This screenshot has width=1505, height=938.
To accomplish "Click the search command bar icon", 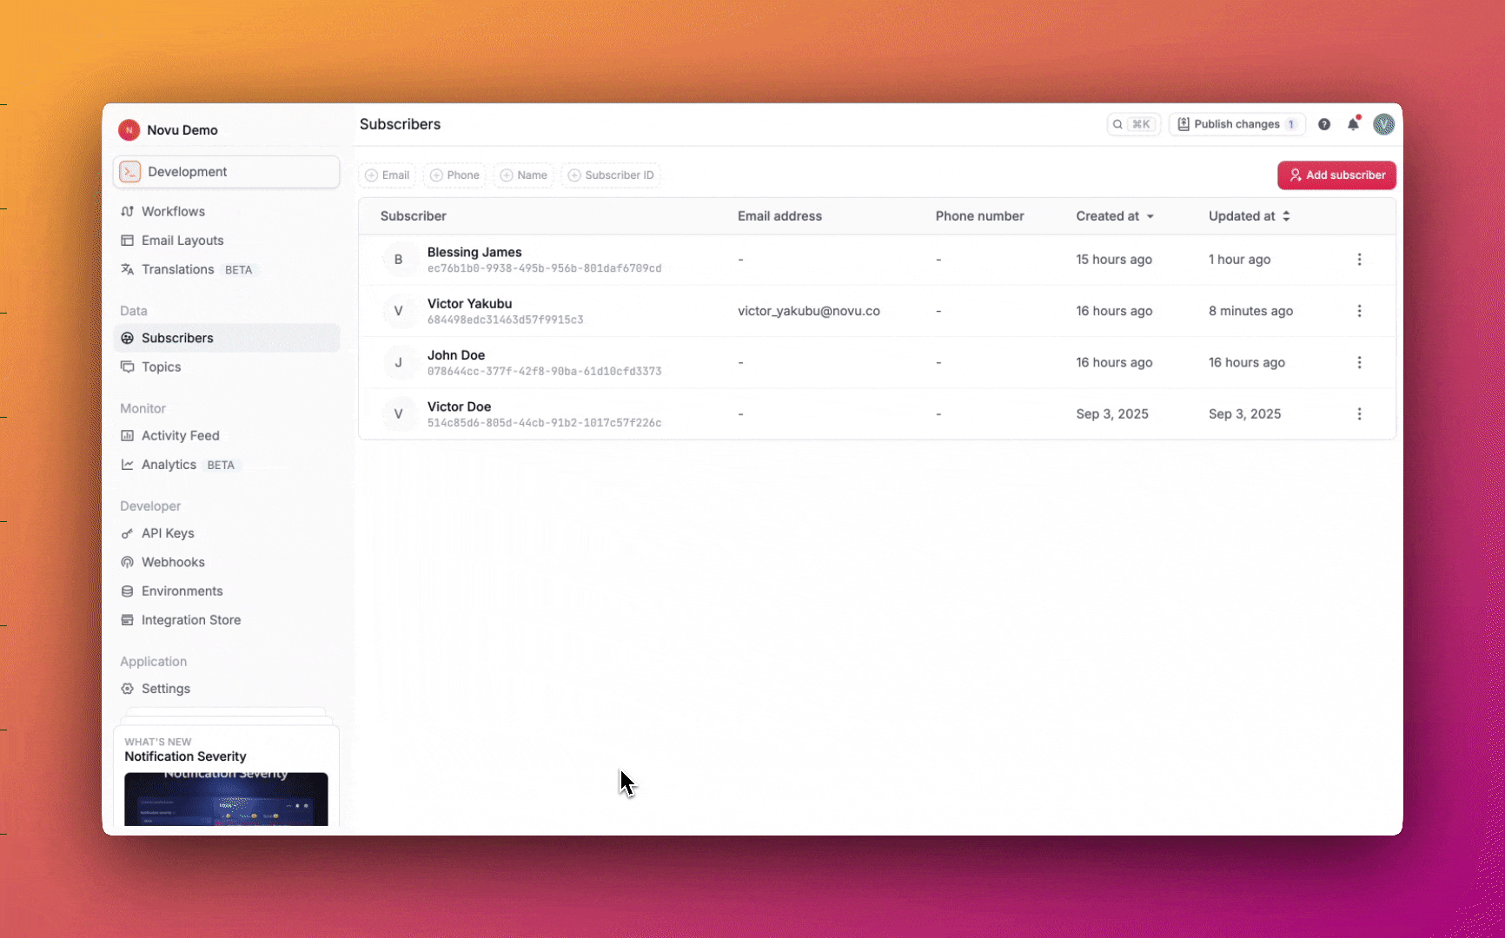I will coord(1132,124).
